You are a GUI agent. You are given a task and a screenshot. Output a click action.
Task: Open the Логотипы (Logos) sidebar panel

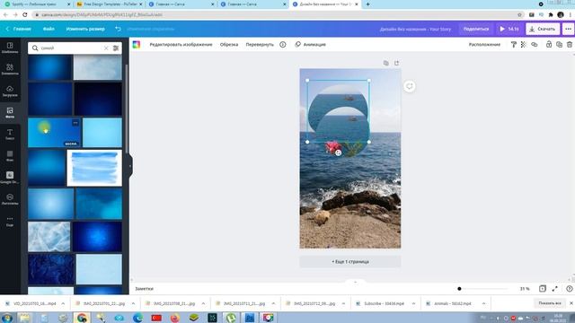(x=10, y=199)
